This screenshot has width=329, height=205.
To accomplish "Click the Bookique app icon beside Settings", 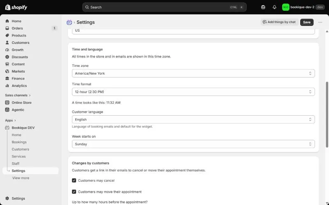I will 69,22.
